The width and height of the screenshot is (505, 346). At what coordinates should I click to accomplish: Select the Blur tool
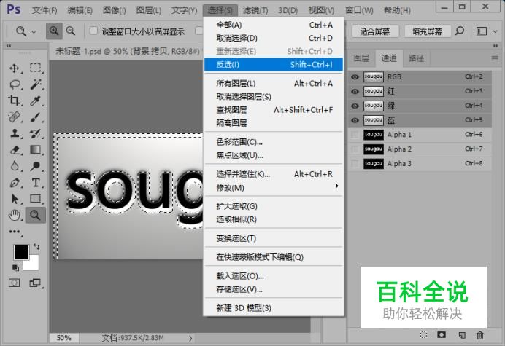pyautogui.click(x=14, y=166)
